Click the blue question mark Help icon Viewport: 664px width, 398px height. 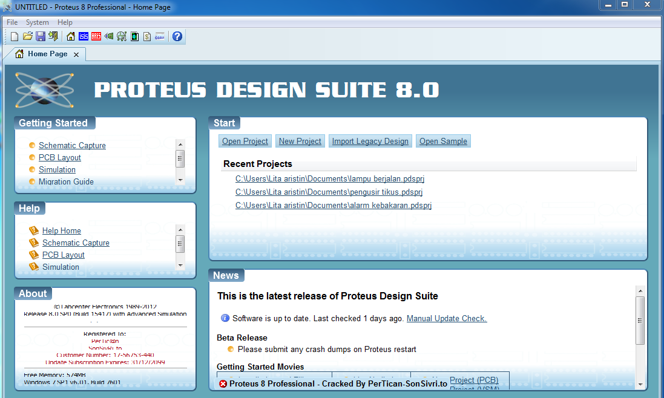(x=177, y=36)
